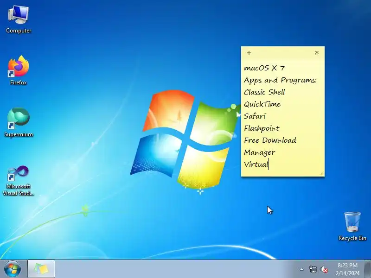371x278 pixels.
Task: Click the 'Apps and Programs:' line
Action: pos(281,80)
